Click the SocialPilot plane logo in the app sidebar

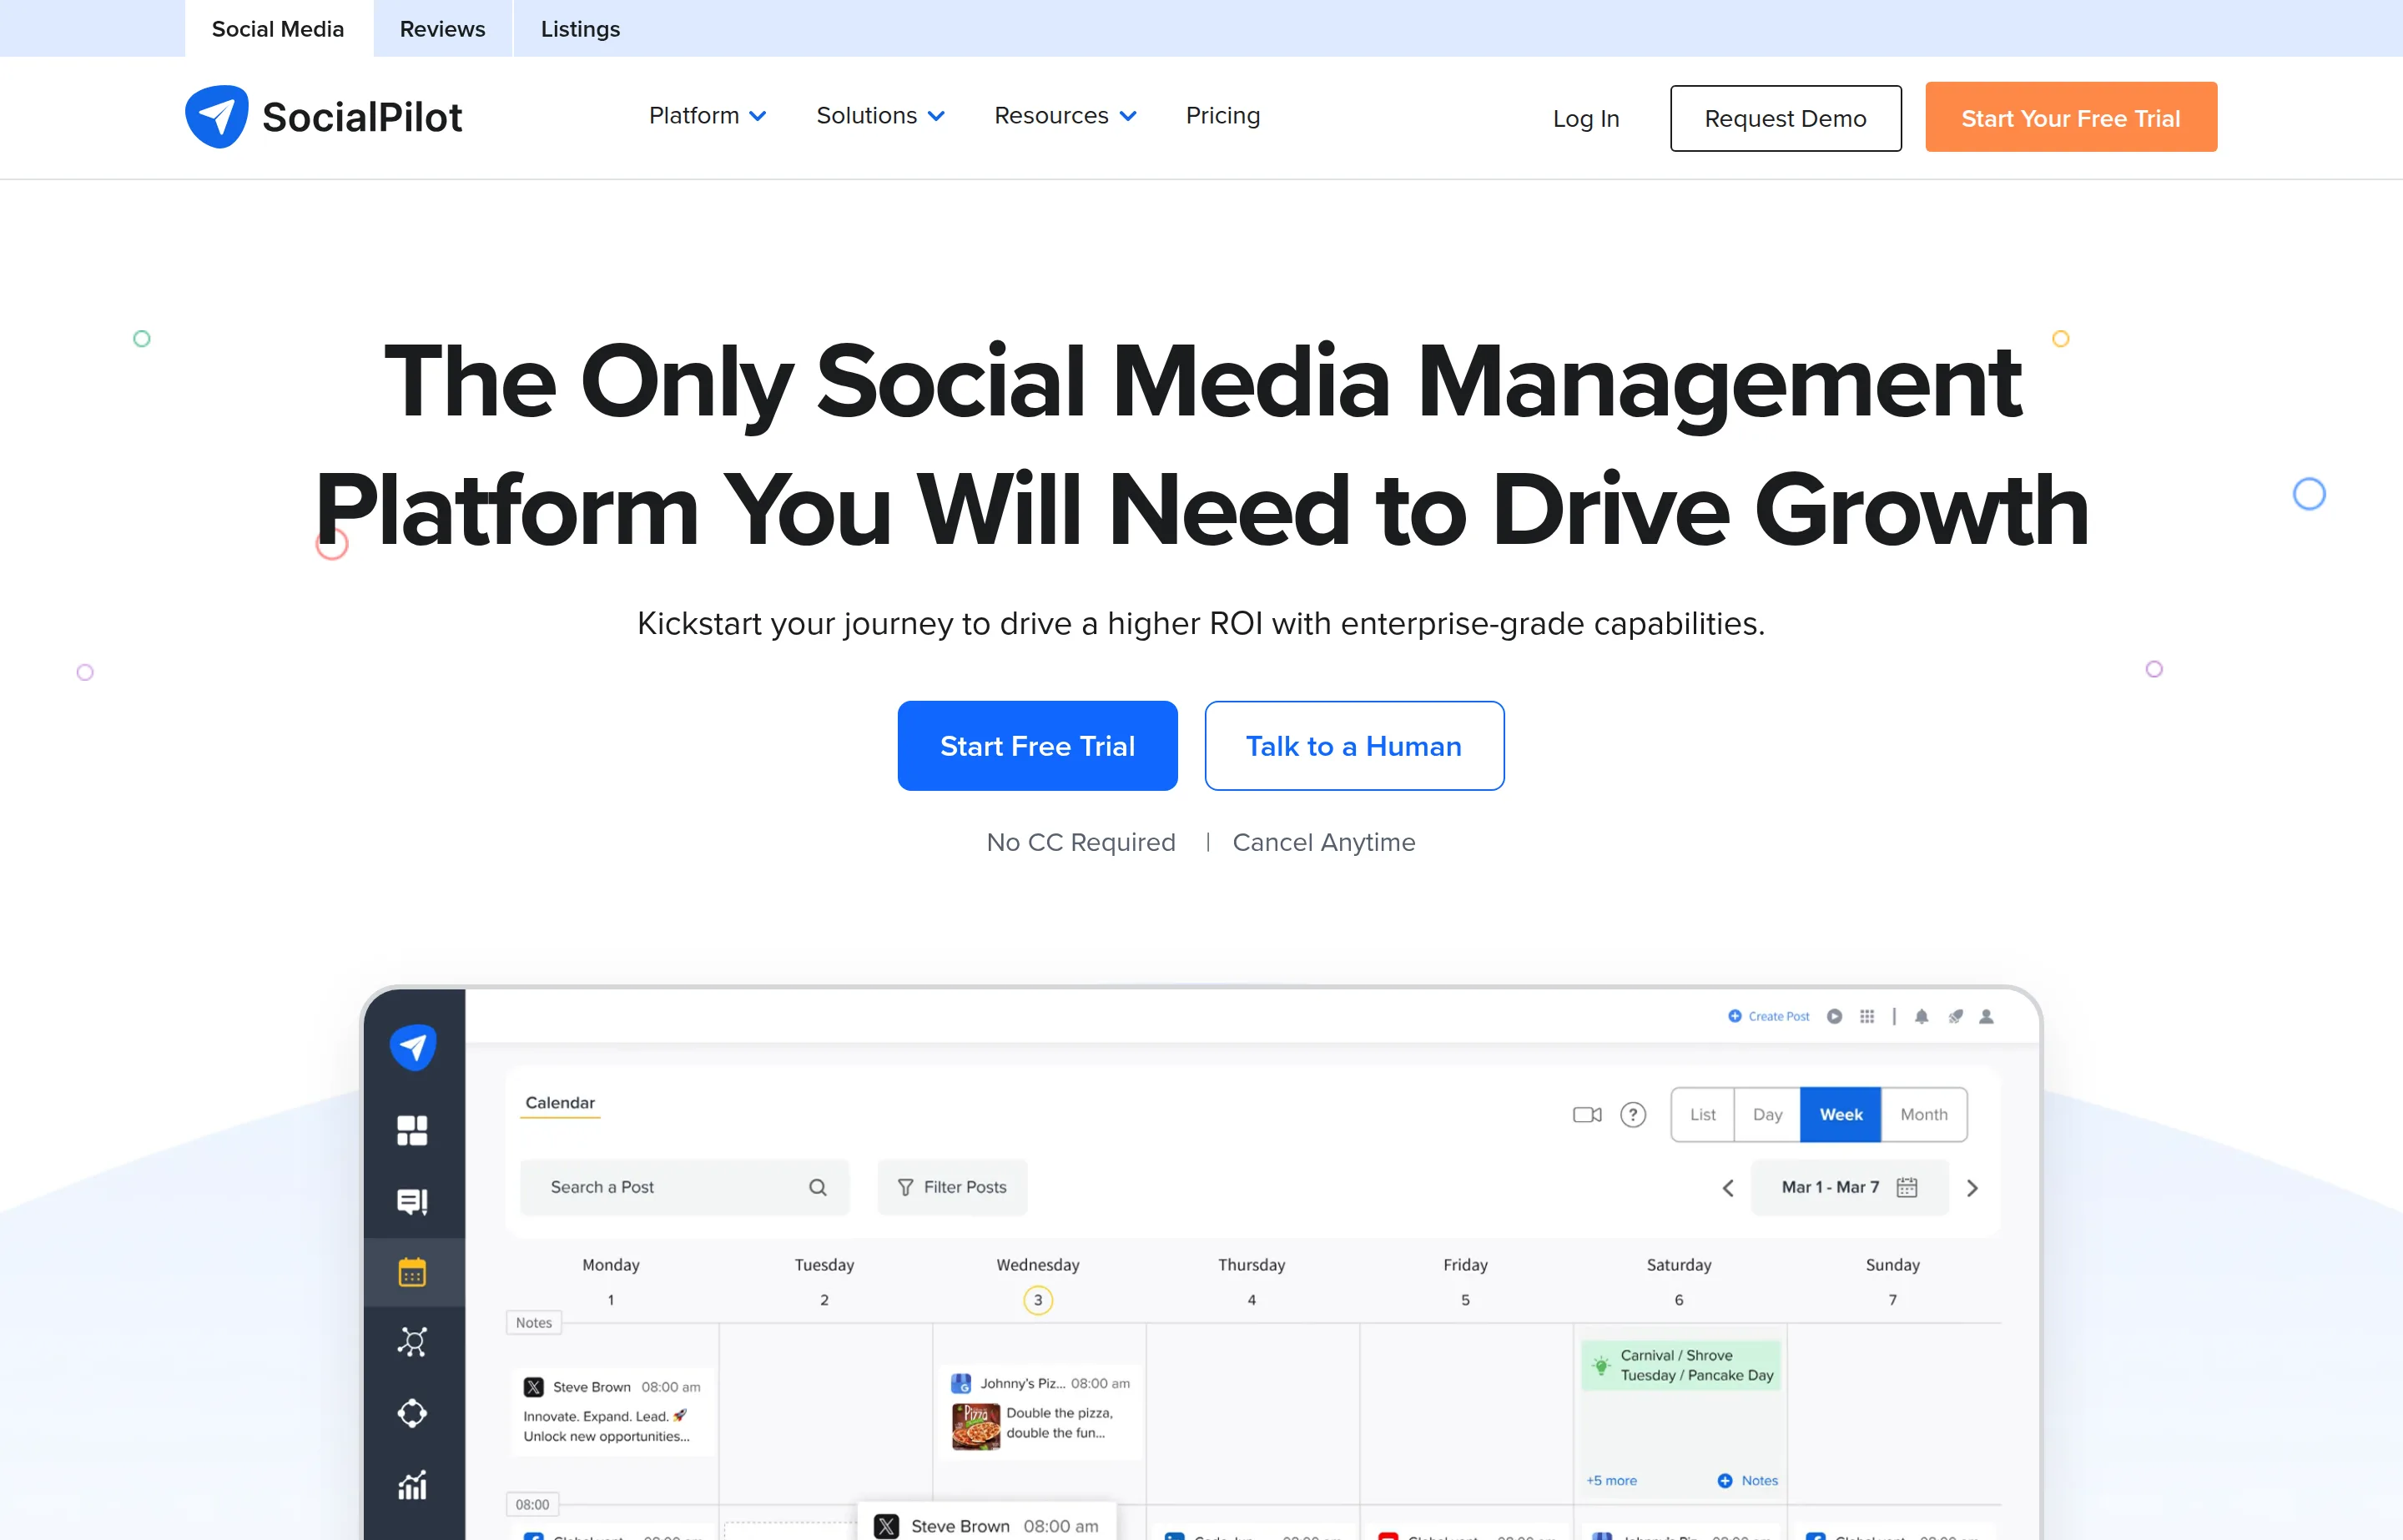coord(413,1047)
